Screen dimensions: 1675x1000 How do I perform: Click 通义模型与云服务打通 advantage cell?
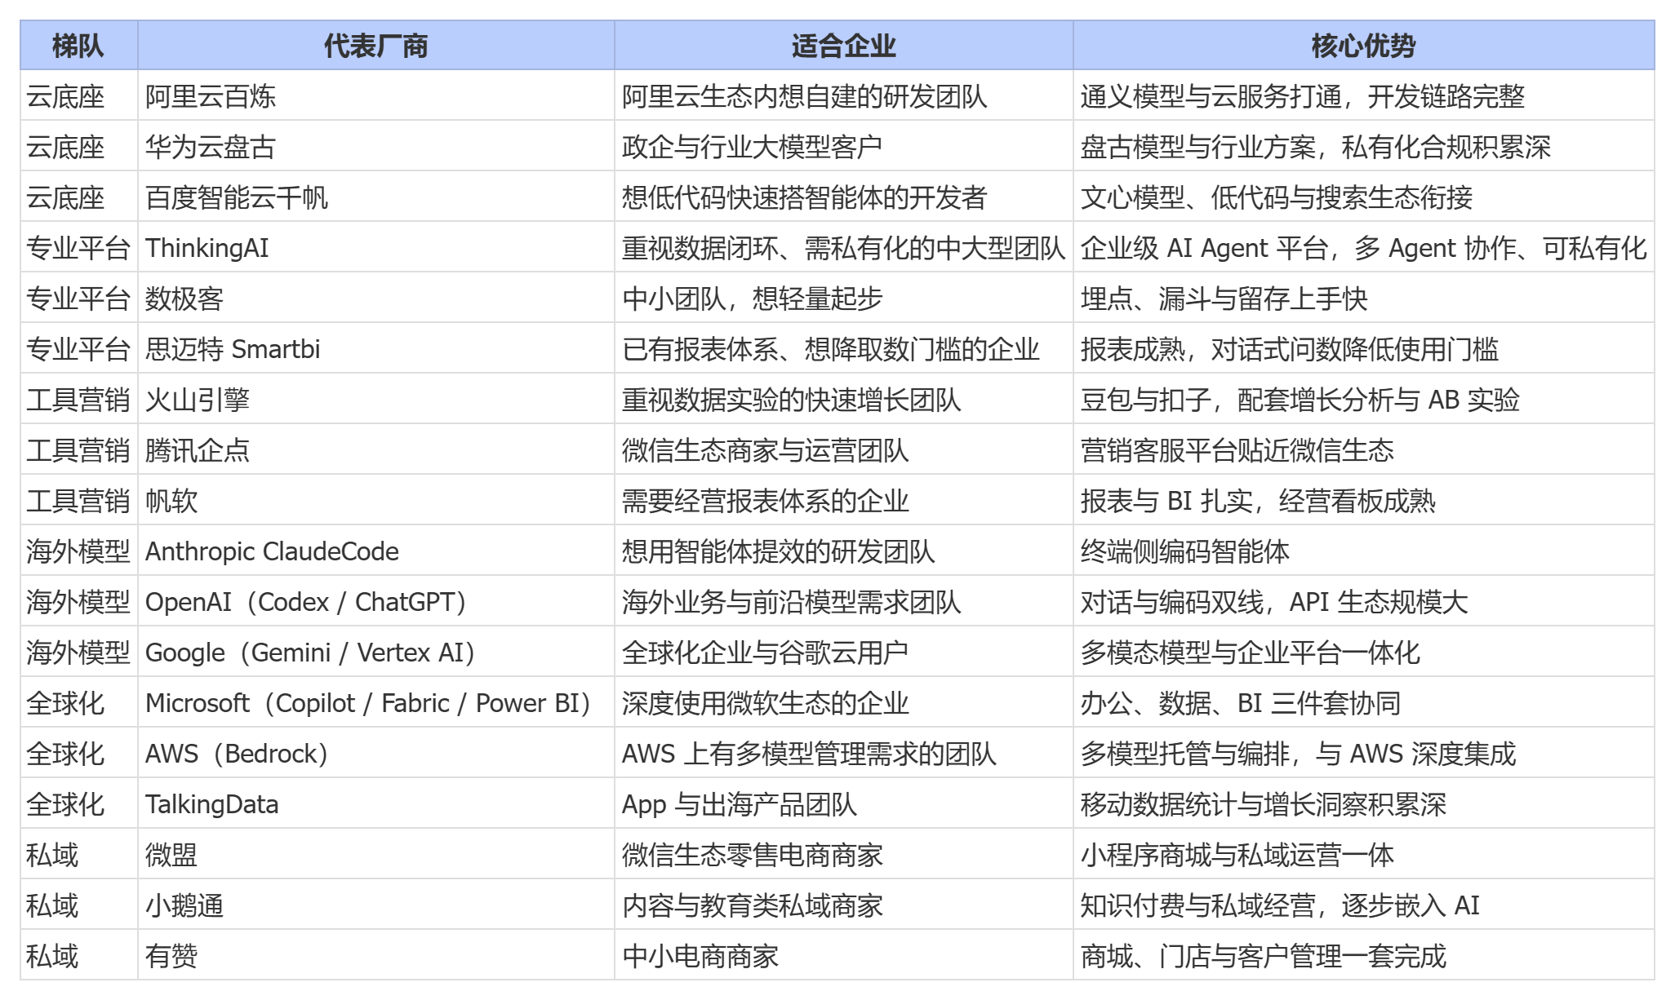click(x=1364, y=95)
